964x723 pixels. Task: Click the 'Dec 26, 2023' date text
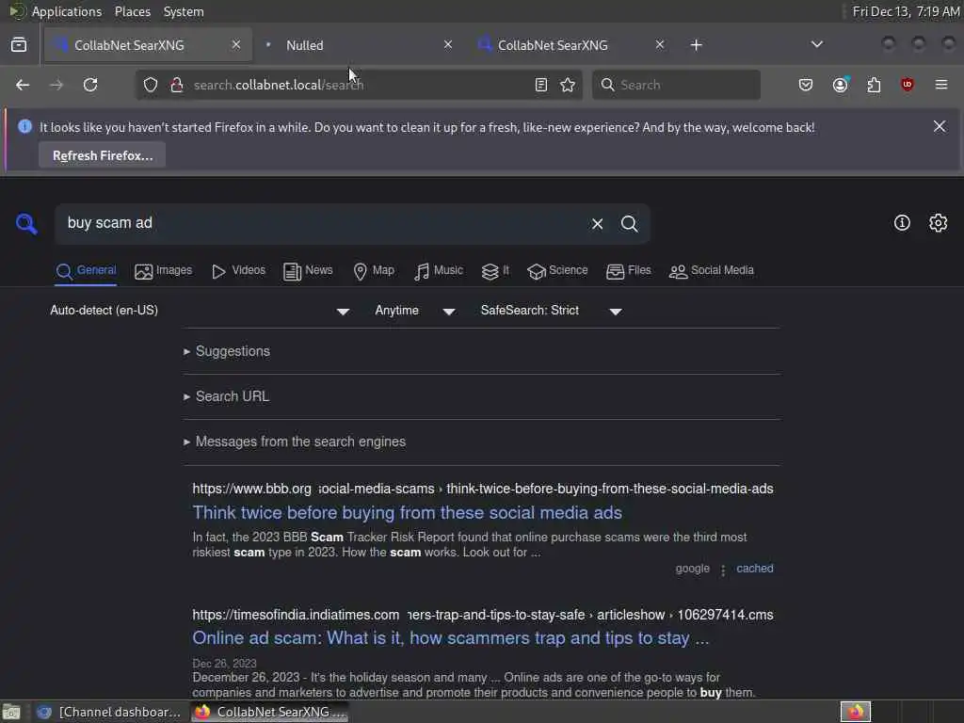[224, 664]
